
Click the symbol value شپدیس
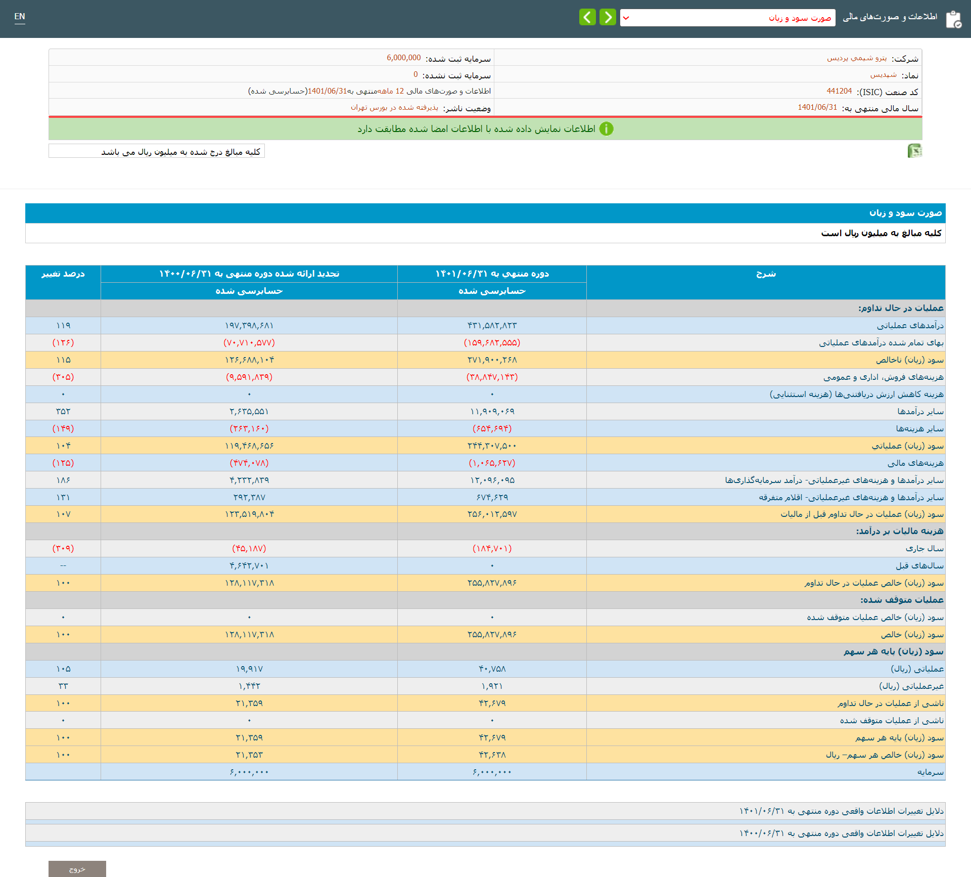point(884,75)
